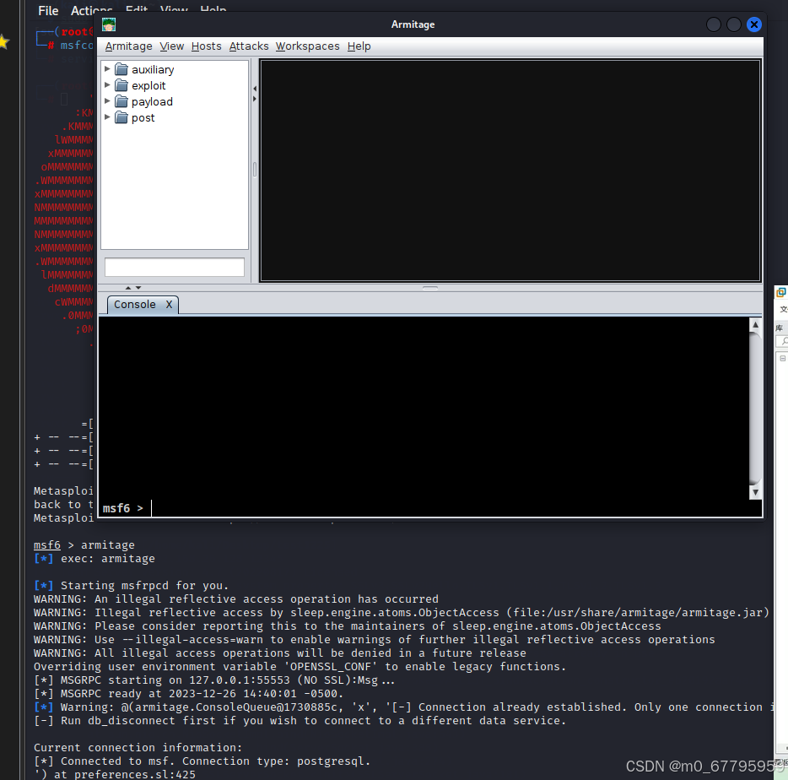
Task: Close the Console tab with X
Action: (x=170, y=304)
